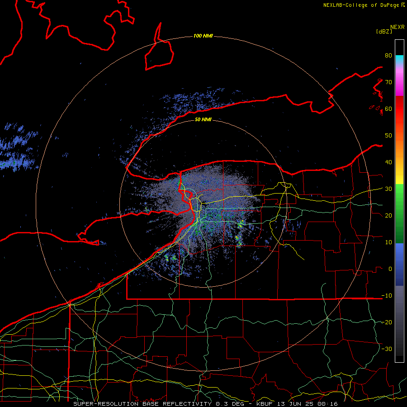This screenshot has width=407, height=407.
Task: Click the cyan top segment of color bar
Action: click(x=399, y=59)
